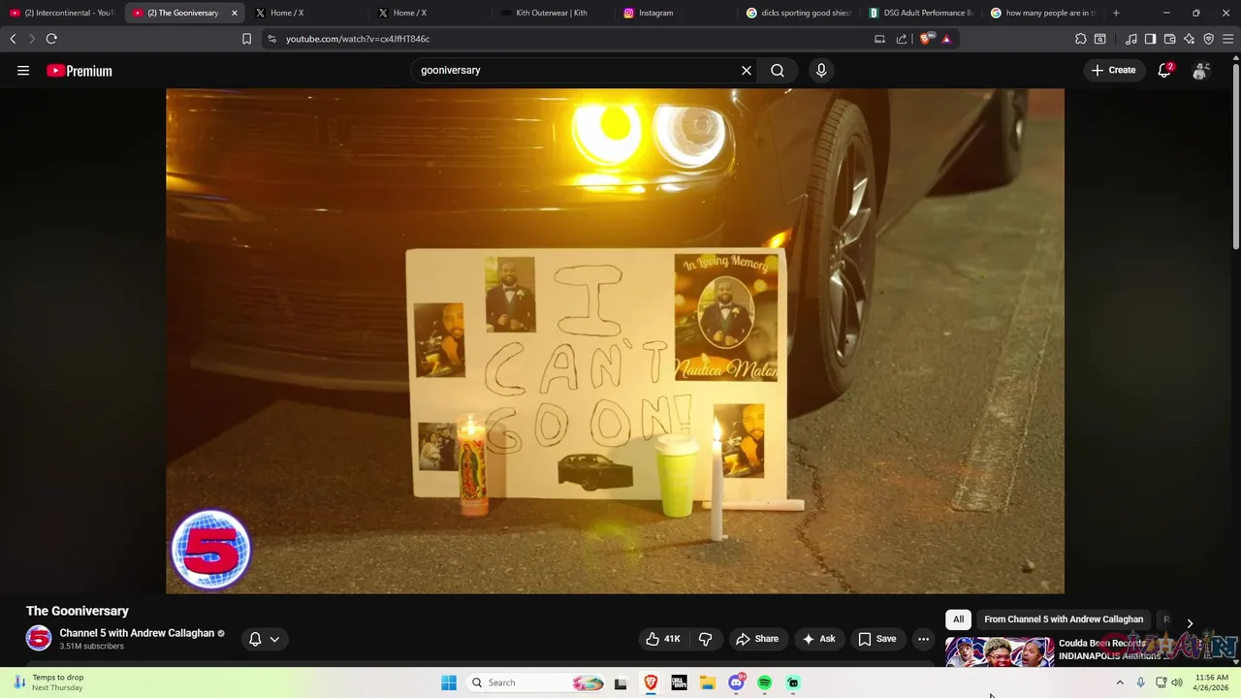Viewport: 1241px width, 698px height.
Task: Bookmark this page in address bar
Action: point(246,39)
